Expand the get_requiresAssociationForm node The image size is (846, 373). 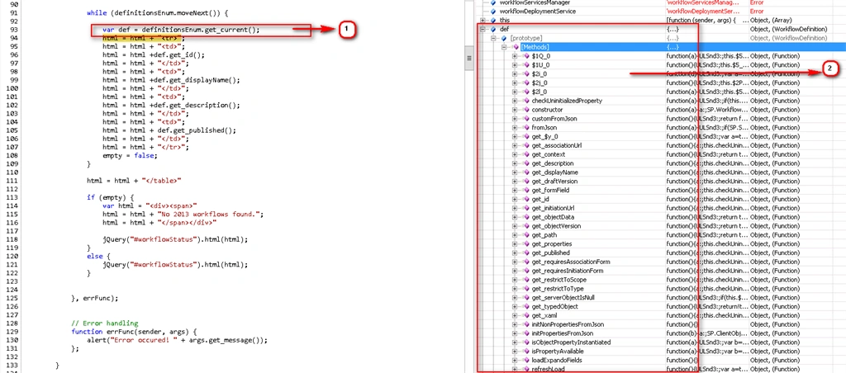click(x=515, y=262)
